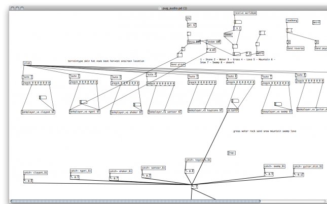
Task: Select the "random 100" object box
Action: point(213,42)
